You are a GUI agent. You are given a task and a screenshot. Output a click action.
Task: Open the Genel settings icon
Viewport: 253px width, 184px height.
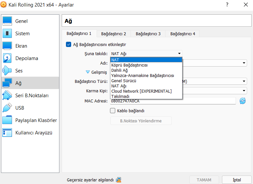coord(7,21)
